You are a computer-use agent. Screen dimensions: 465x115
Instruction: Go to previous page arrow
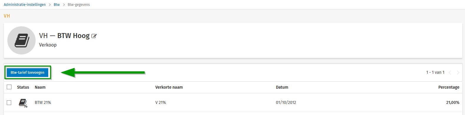coord(450,73)
